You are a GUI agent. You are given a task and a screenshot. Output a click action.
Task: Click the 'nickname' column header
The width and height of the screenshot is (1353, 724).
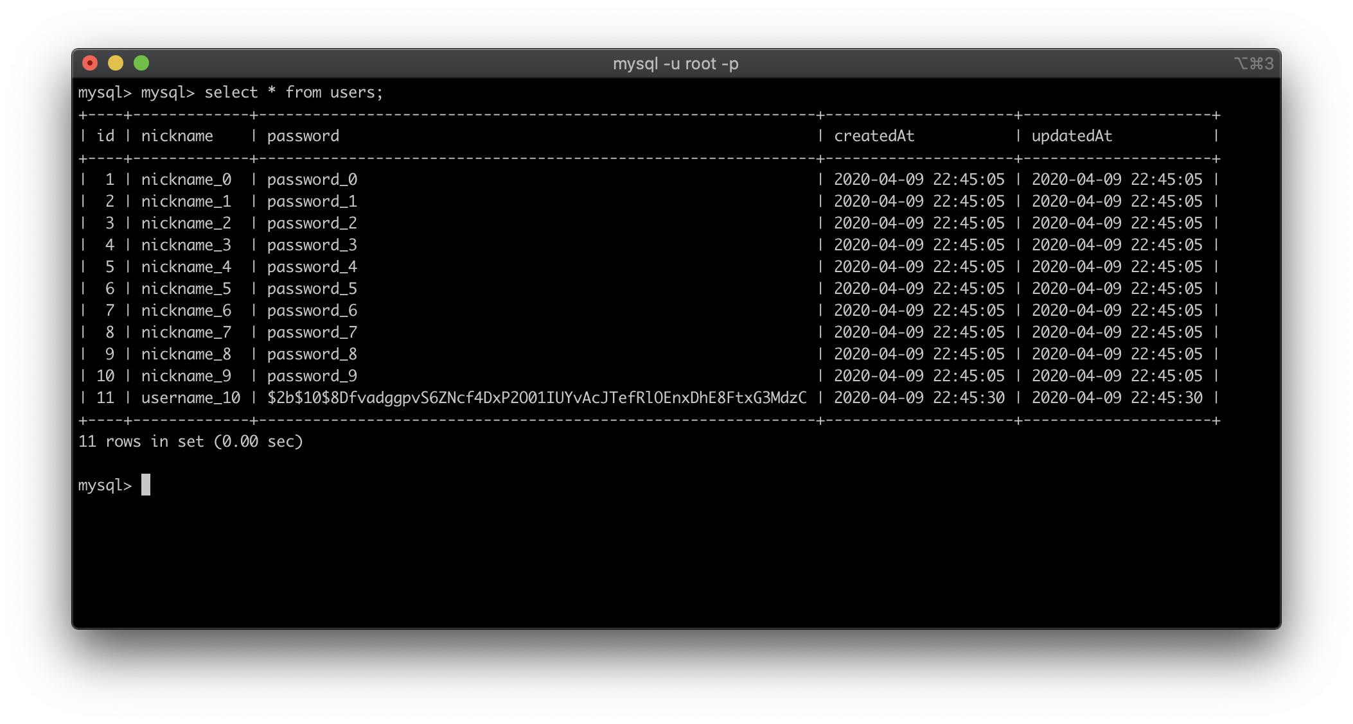pyautogui.click(x=177, y=136)
